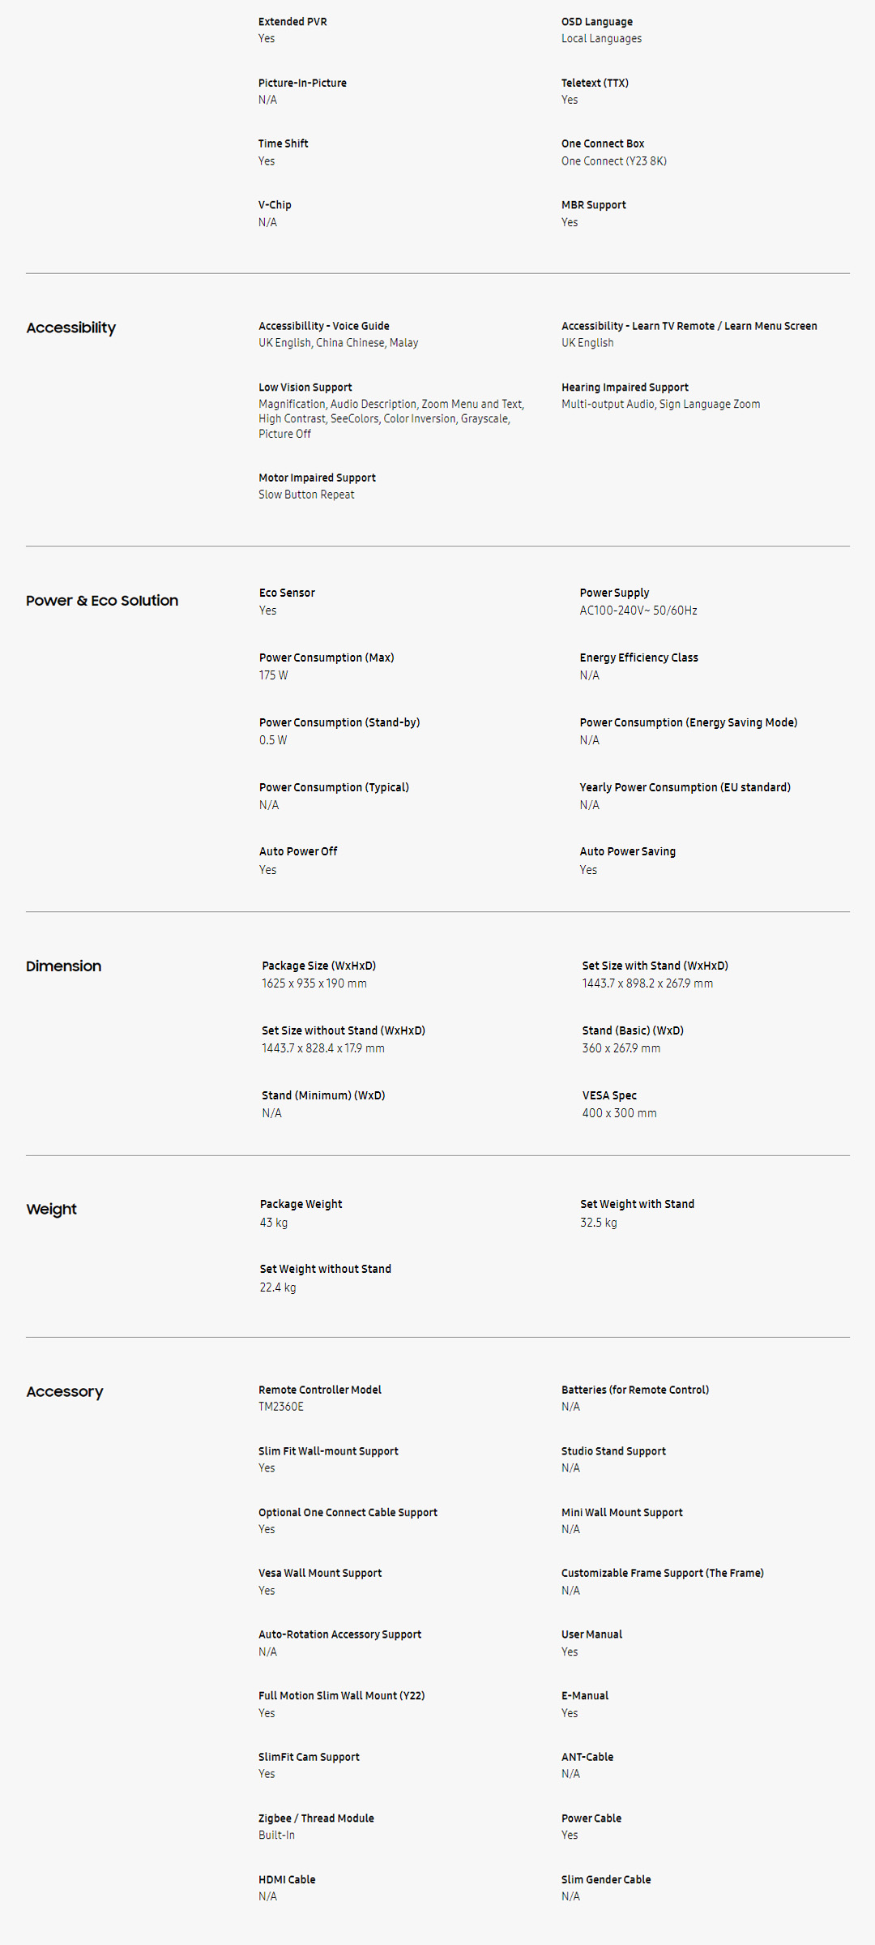The image size is (875, 1945).
Task: Click the Accessibility section heading
Action: coord(70,328)
